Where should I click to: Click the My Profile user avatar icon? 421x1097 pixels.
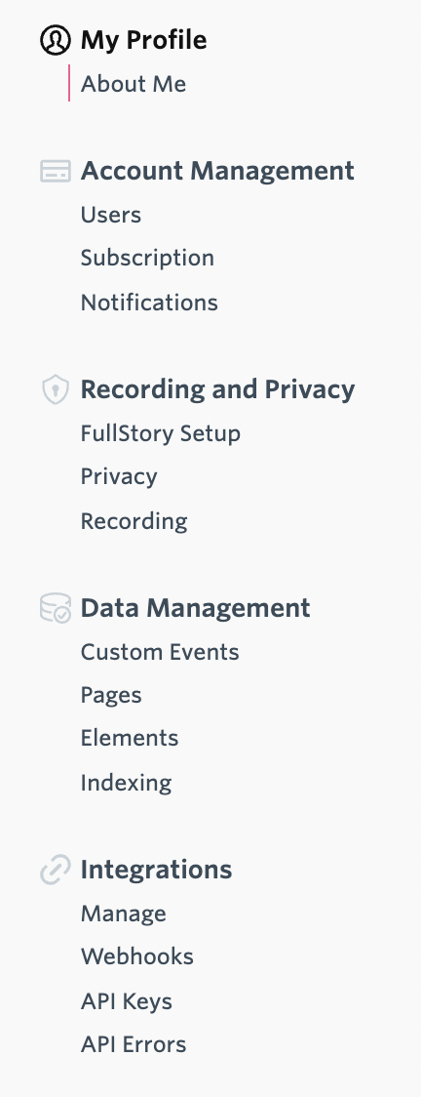56,40
